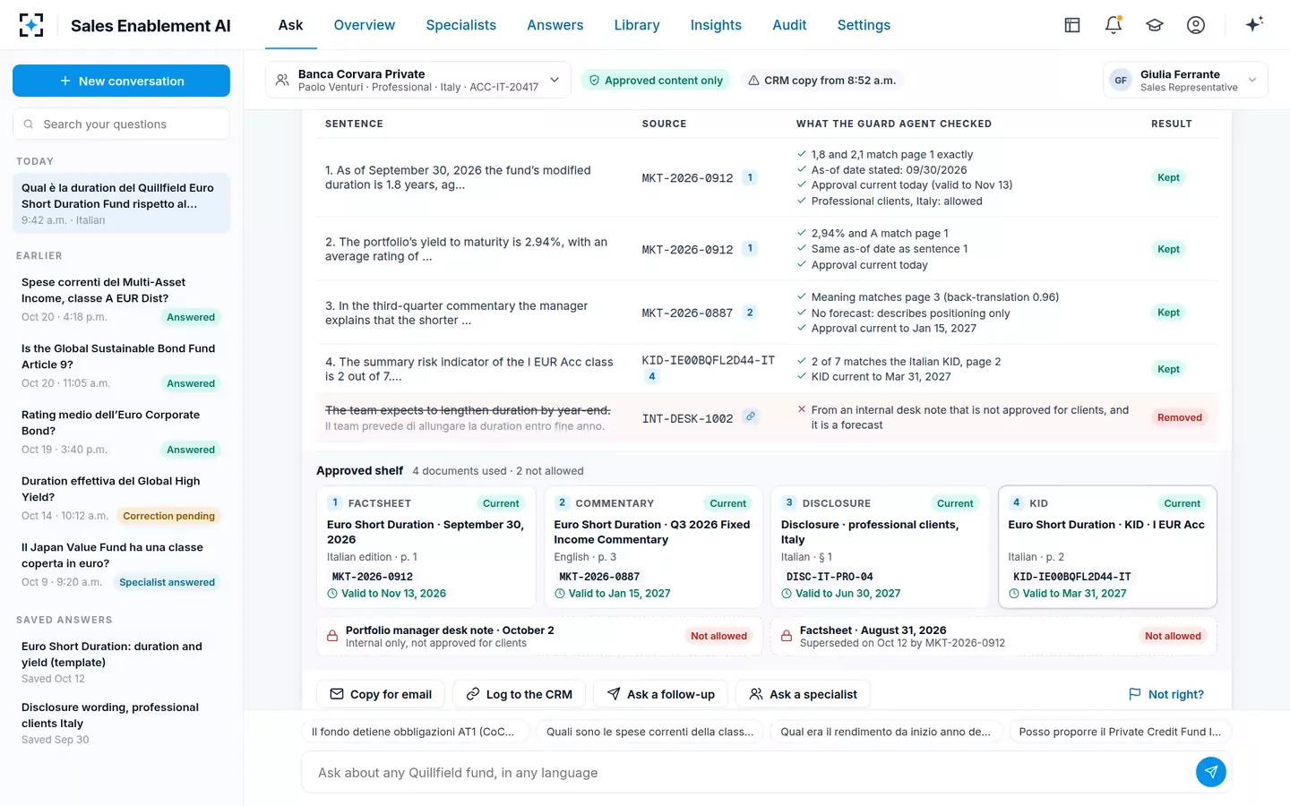1290x806 pixels.
Task: Open the Library tab
Action: coord(637,25)
